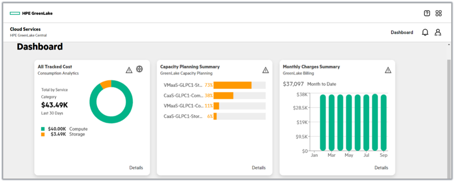Open Details link in Capacity Planning Summary card
The height and width of the screenshot is (183, 455).
tap(259, 168)
